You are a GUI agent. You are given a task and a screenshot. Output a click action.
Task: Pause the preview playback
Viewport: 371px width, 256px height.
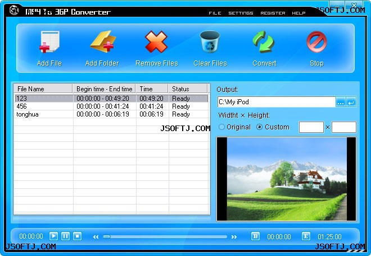[x=65, y=236]
